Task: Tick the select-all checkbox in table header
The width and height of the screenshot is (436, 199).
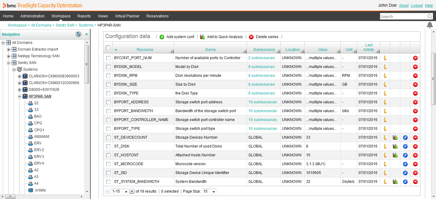Action: [x=108, y=48]
